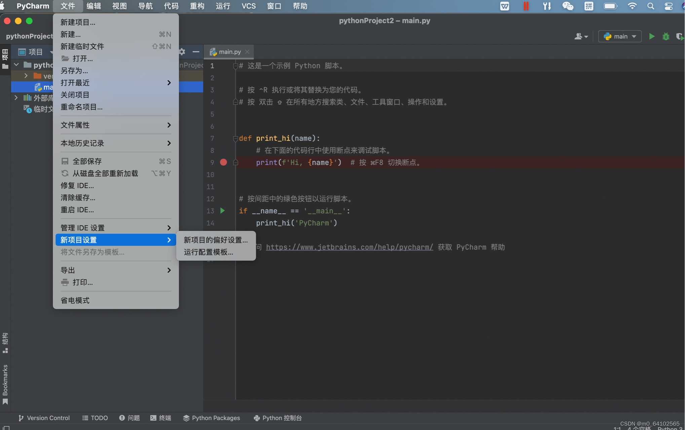This screenshot has width=685, height=430.
Task: Open the input method icon in menu bar
Action: [589, 6]
